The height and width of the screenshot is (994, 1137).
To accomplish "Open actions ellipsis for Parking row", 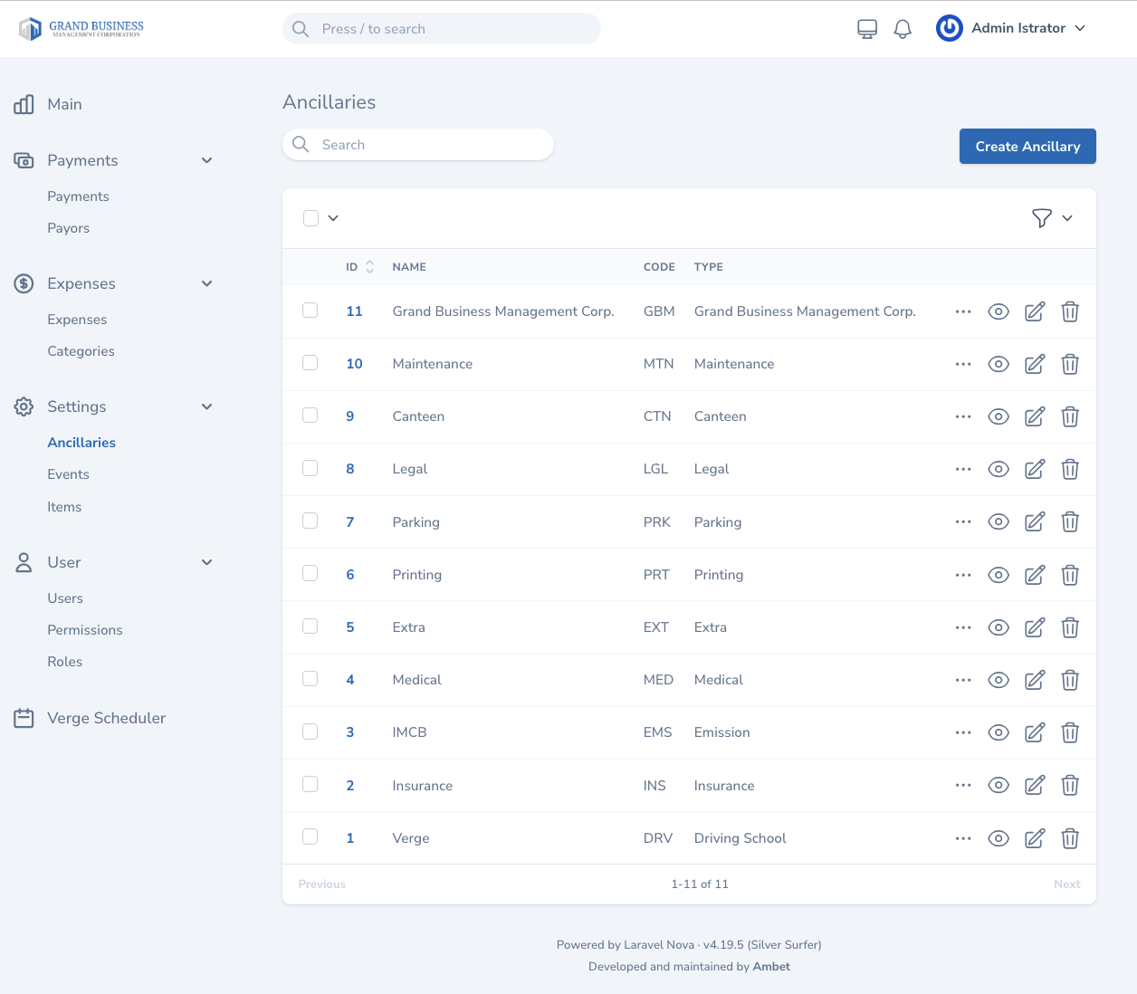I will click(963, 522).
